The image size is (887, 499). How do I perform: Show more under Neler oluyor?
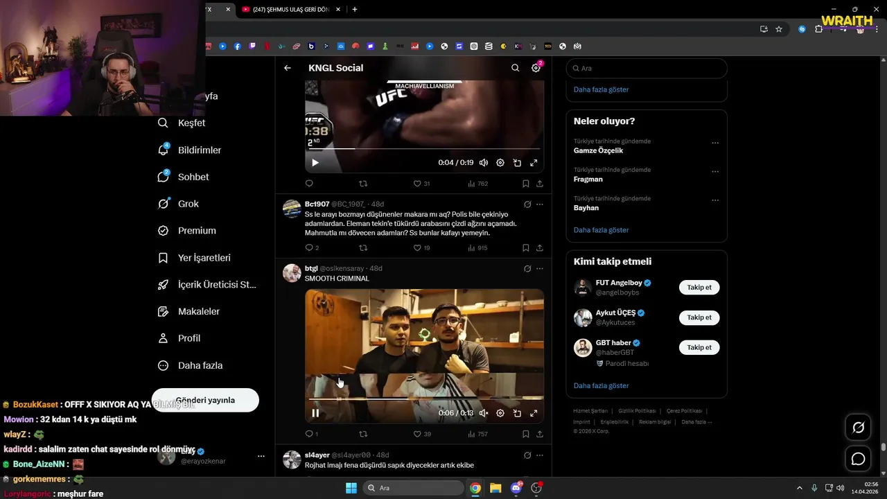point(601,230)
